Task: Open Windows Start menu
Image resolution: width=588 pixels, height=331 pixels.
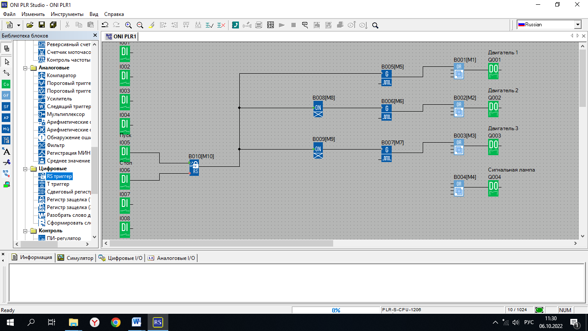Action: [10, 322]
